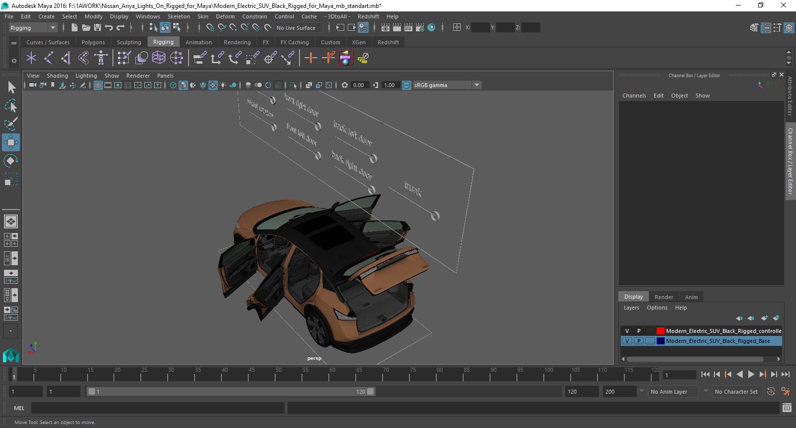Image resolution: width=796 pixels, height=428 pixels.
Task: Open the viewport Shading menu
Action: (57, 76)
